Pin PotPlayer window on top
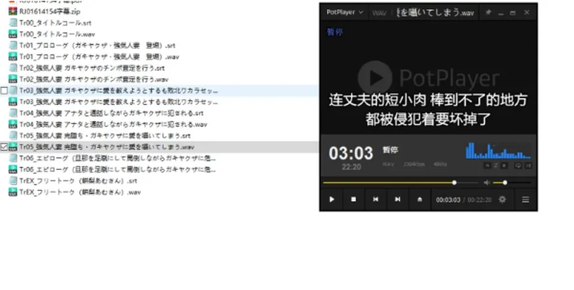This screenshot has width=574, height=290. click(x=488, y=13)
